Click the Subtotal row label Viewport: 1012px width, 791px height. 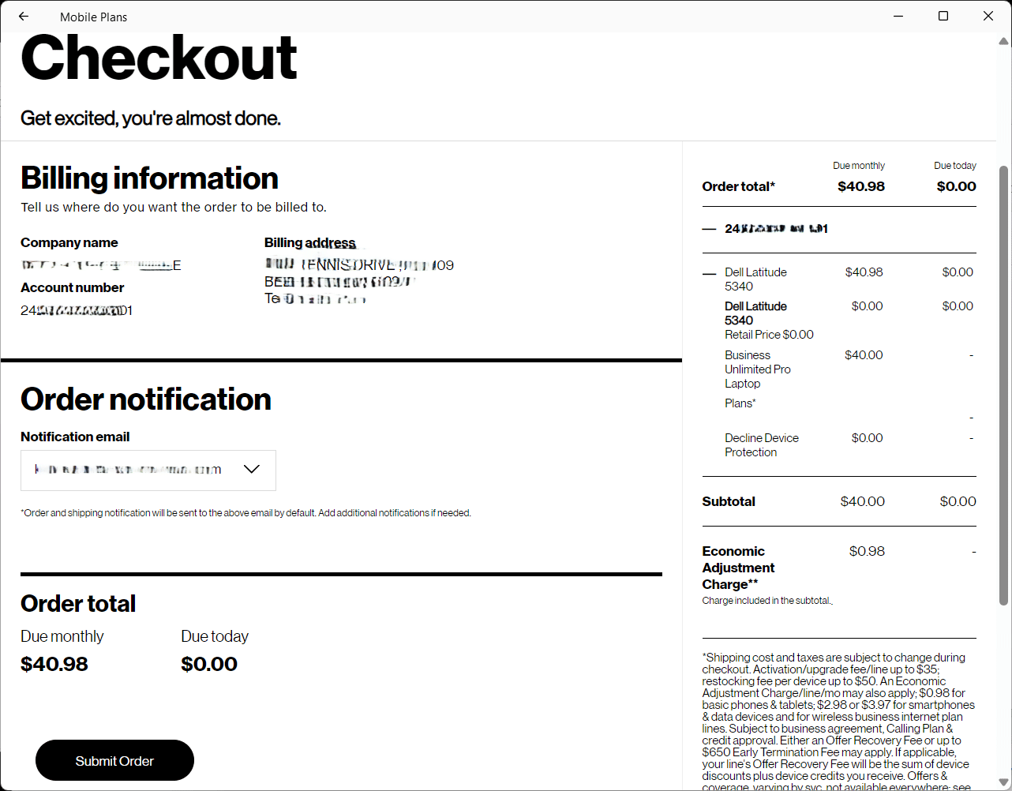[729, 501]
